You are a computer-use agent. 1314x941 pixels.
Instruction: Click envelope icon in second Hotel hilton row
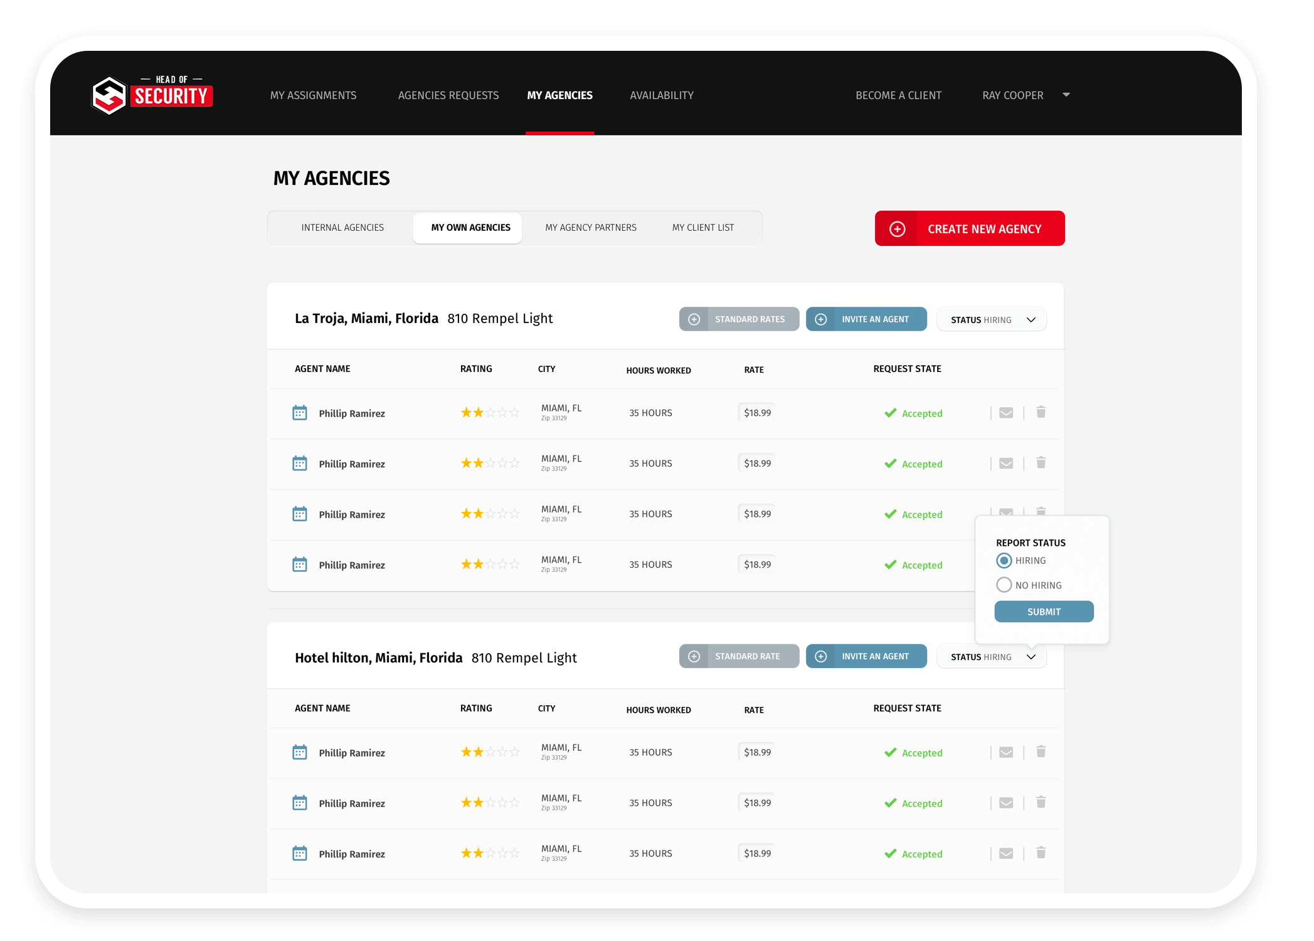click(x=1006, y=803)
